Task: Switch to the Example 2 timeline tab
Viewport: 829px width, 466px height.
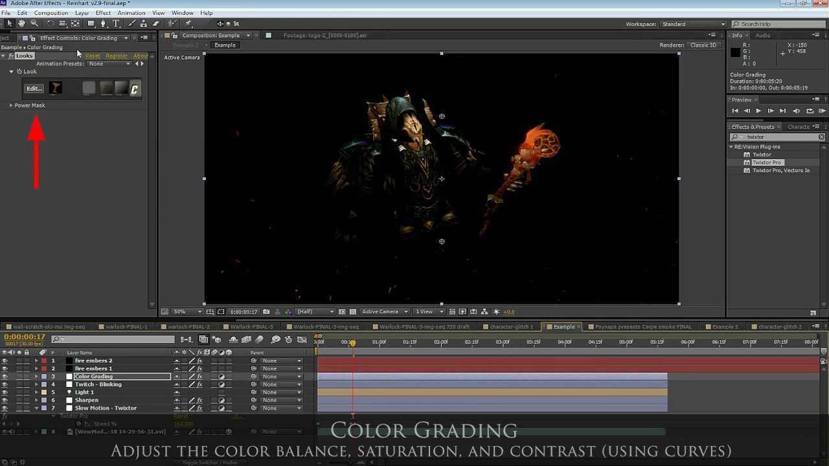Action: coord(725,327)
